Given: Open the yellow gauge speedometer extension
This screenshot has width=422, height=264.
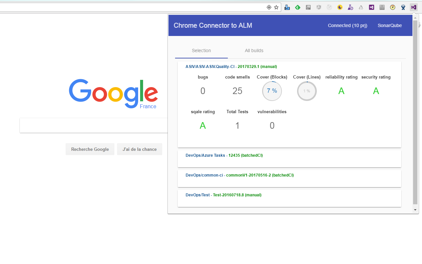Looking at the screenshot, I should coord(393,7).
